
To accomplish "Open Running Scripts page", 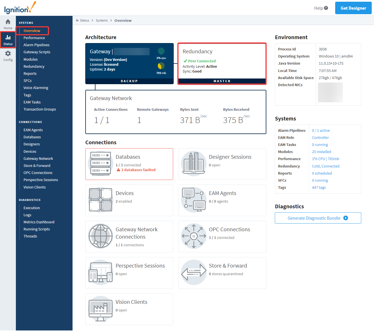I will [37, 229].
